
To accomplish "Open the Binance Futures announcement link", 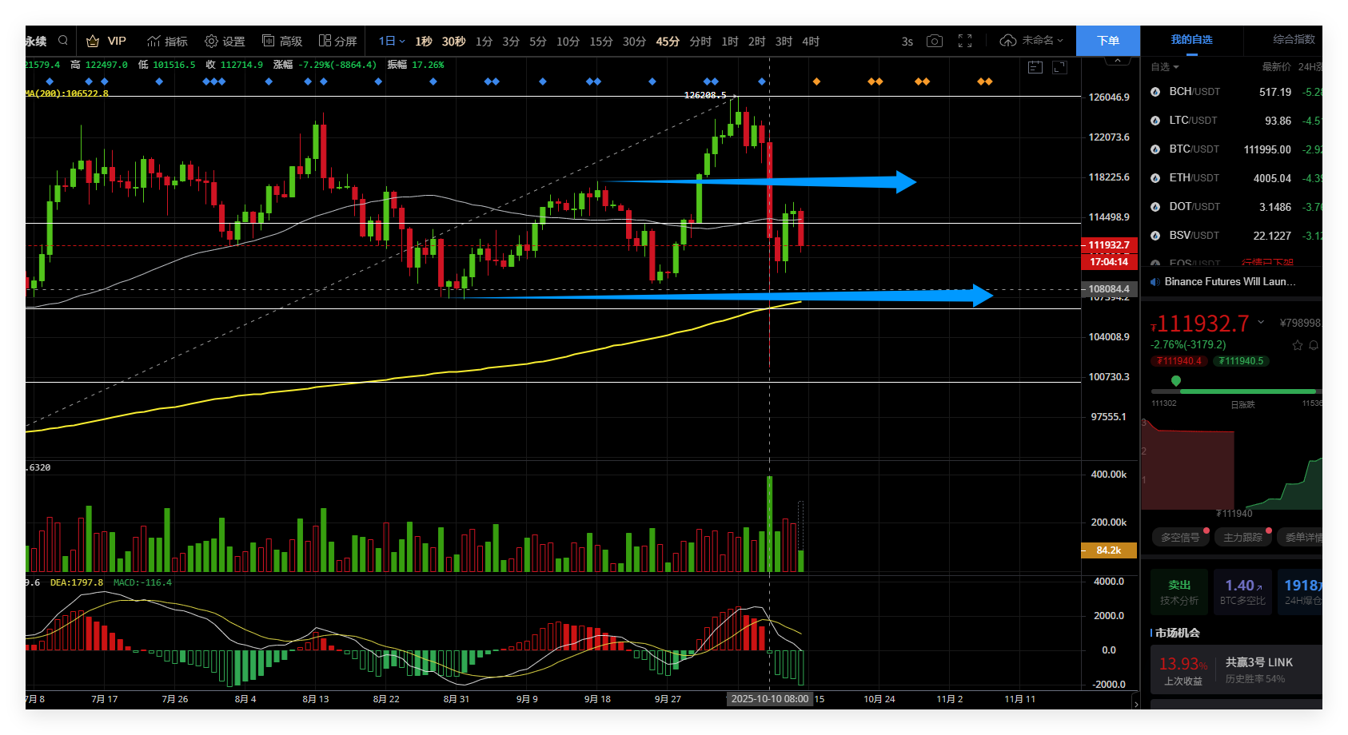I will click(1230, 282).
